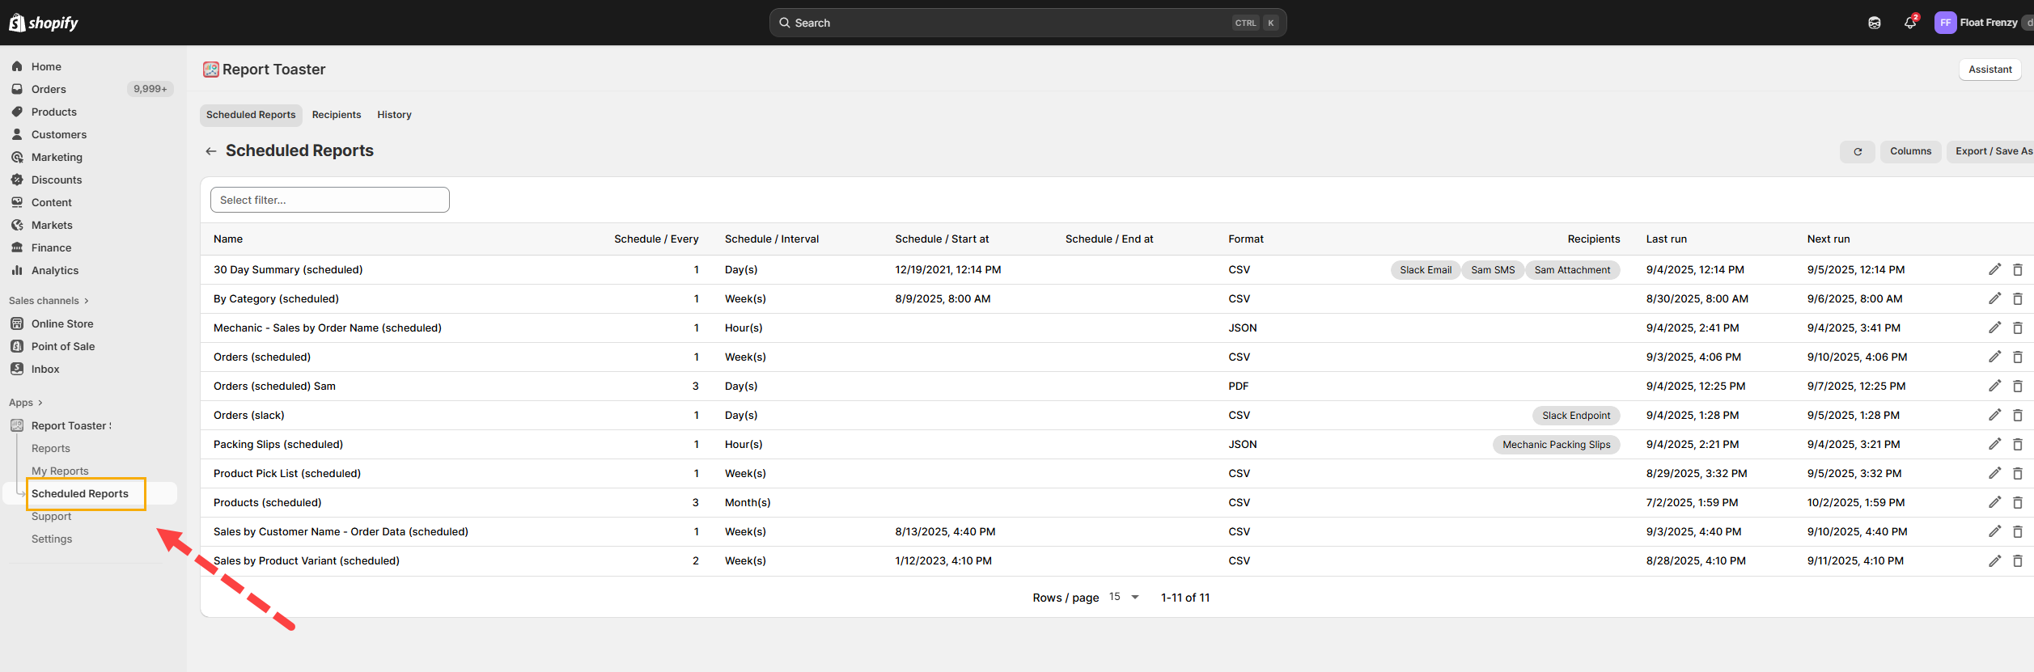2034x672 pixels.
Task: Click the Select filter input field
Action: point(329,200)
